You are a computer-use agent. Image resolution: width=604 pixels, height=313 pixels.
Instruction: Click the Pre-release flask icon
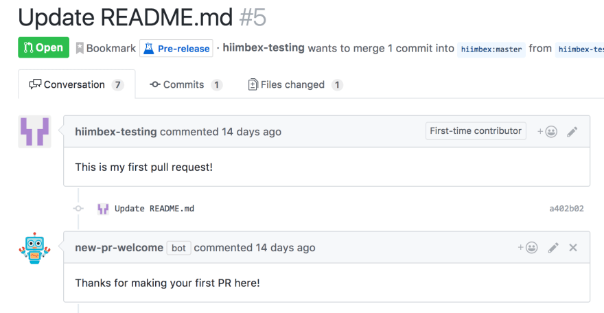pyautogui.click(x=149, y=48)
